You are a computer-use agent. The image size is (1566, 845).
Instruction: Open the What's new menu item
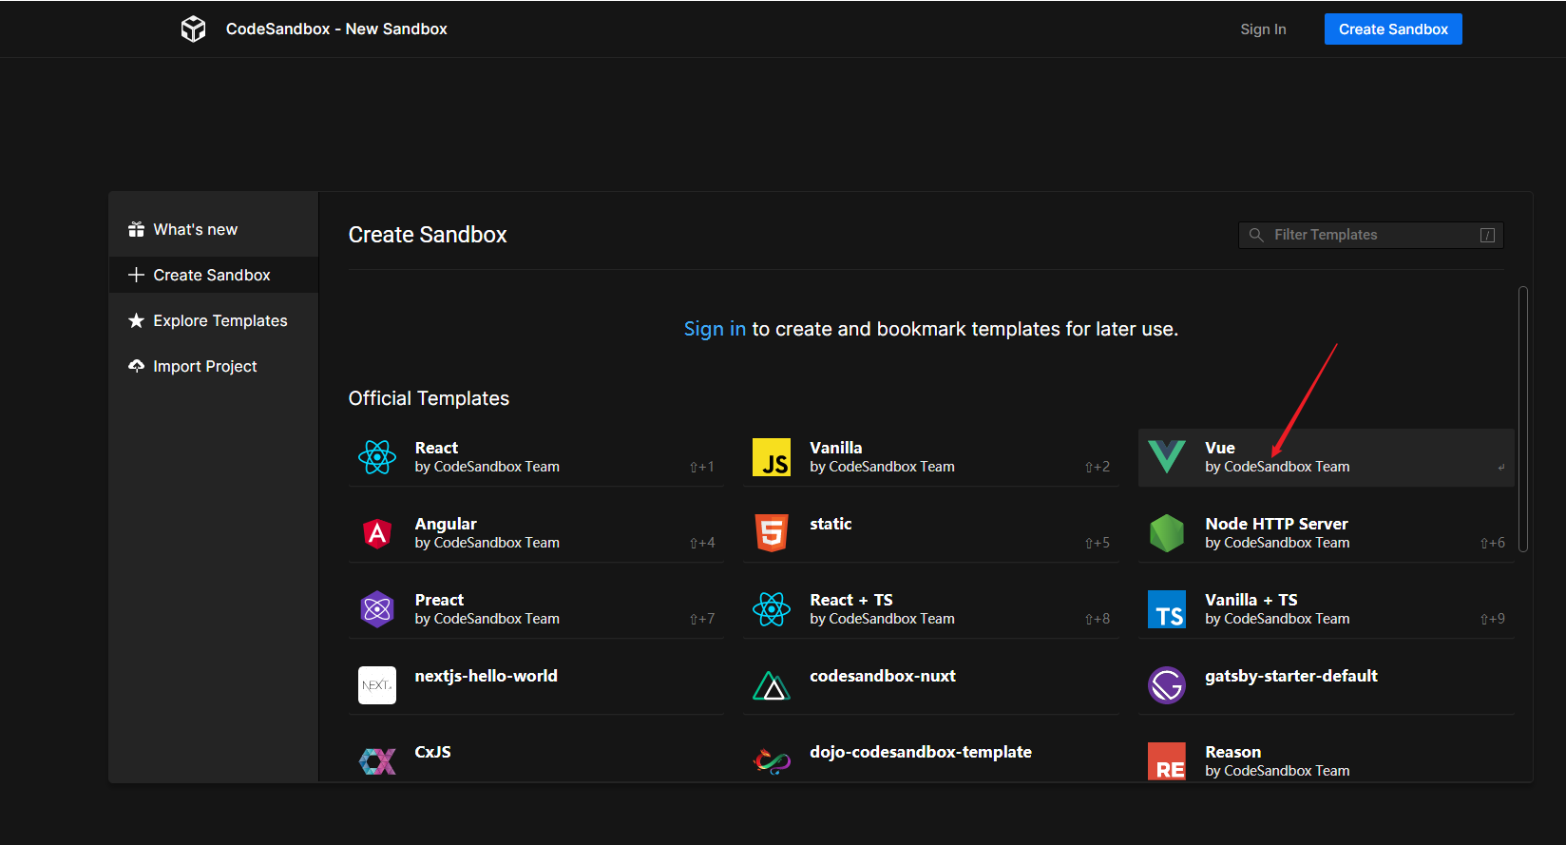click(196, 230)
